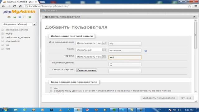This screenshot has height=112, width=199.
Task: Open the performance_schema database name
Action: click(17, 37)
